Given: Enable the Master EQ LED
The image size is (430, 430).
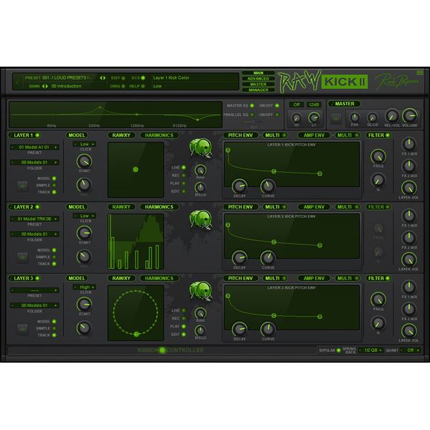Looking at the screenshot, I should click(252, 105).
